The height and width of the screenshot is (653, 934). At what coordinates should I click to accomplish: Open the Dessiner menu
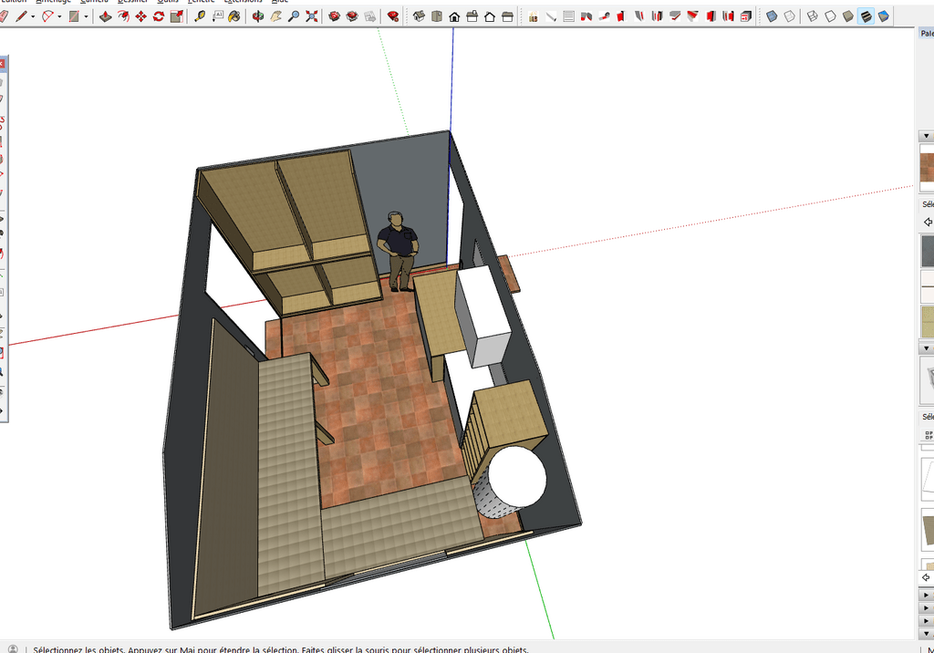coord(132,2)
